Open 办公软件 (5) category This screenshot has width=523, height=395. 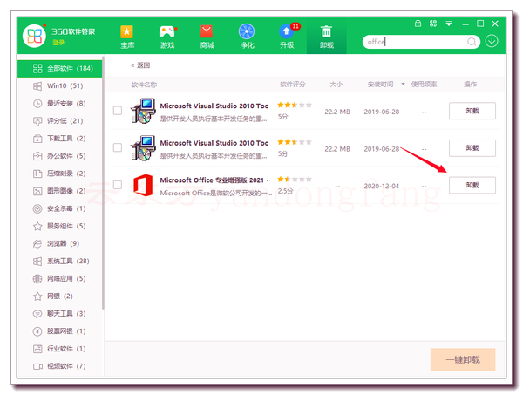[x=59, y=156]
